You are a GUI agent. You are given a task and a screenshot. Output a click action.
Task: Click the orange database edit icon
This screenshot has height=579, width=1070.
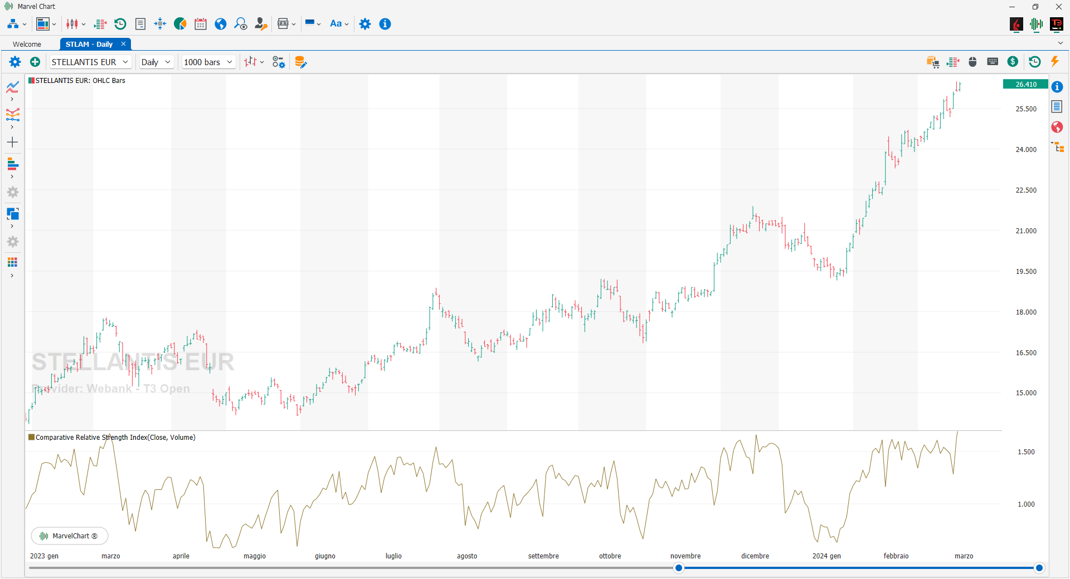tap(300, 62)
